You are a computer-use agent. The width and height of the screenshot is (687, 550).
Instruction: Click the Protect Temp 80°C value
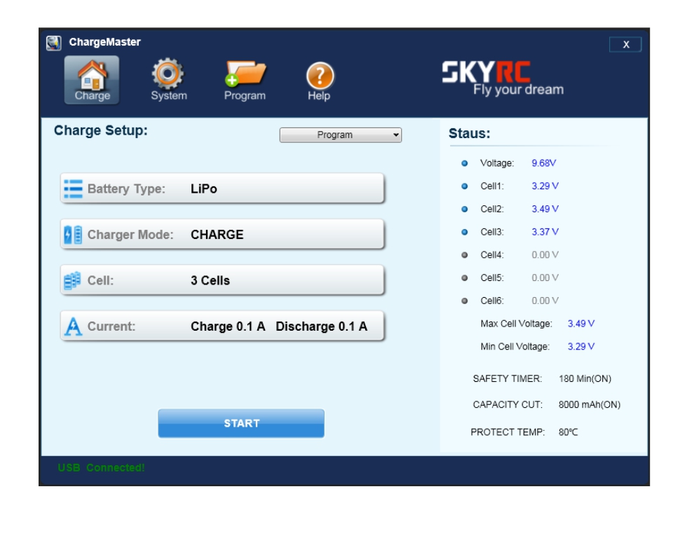coord(569,432)
